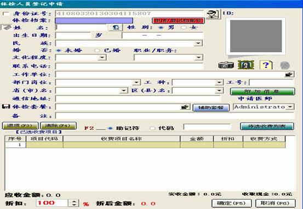Click the fingerprint icon
Screen dimensions: 303x209
(x=285, y=65)
